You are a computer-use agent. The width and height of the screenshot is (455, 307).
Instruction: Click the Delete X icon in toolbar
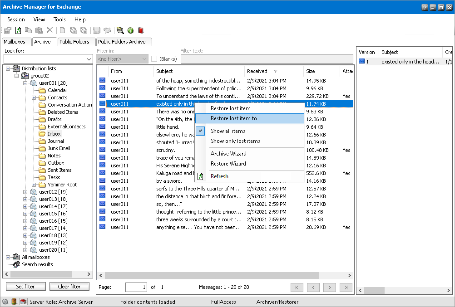[49, 30]
